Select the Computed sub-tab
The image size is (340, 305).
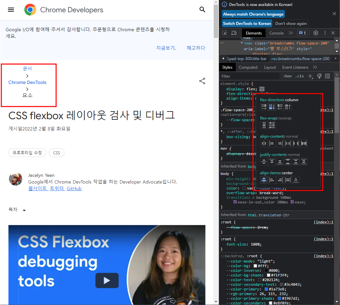coord(248,67)
